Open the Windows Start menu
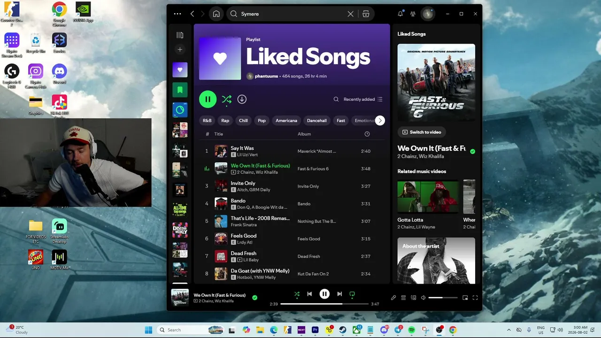This screenshot has height=338, width=601. pyautogui.click(x=148, y=330)
